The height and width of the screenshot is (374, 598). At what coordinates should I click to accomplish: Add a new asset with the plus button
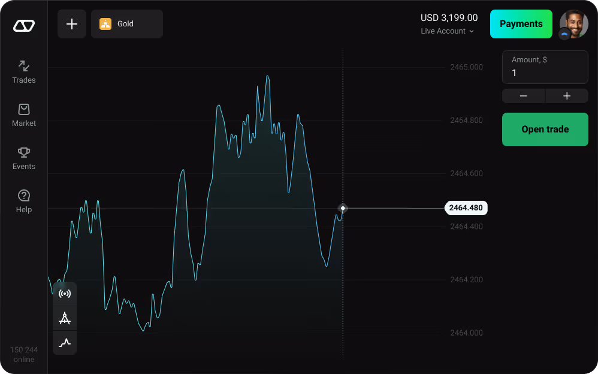coord(72,24)
